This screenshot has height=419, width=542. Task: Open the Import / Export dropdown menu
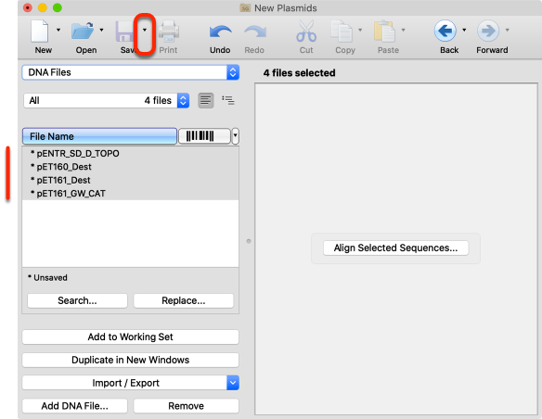131,383
